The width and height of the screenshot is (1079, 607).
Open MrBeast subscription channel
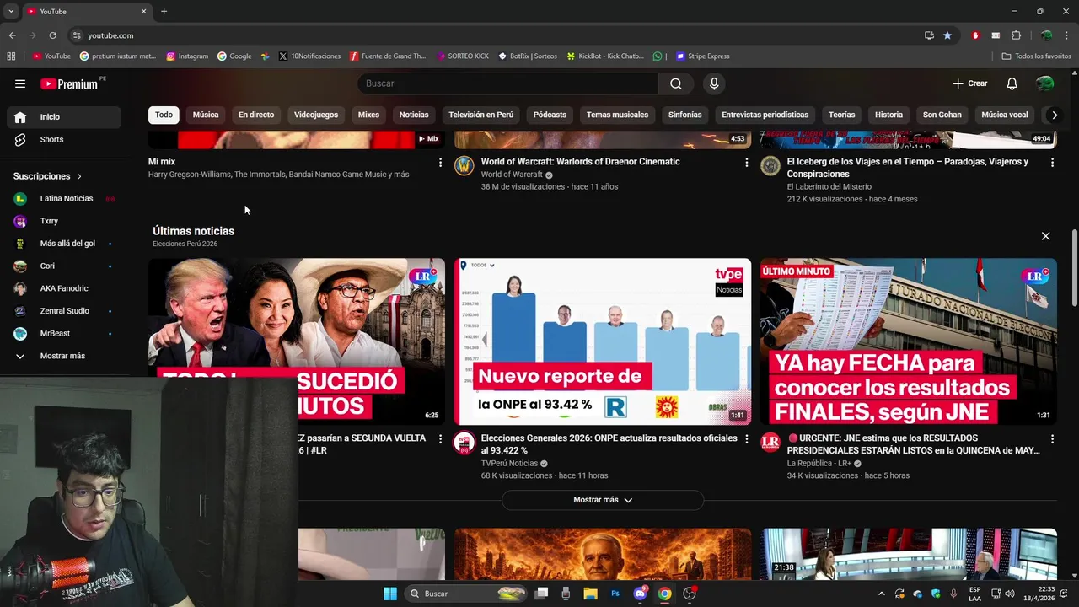tap(64, 334)
